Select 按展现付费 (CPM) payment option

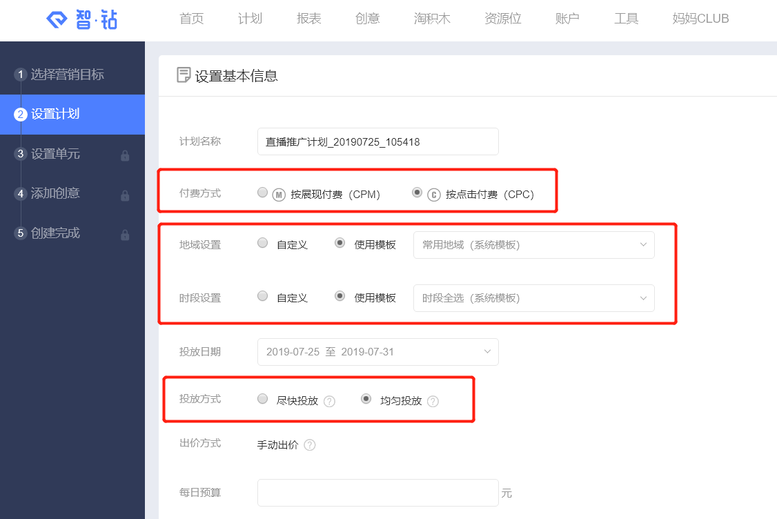pyautogui.click(x=262, y=193)
